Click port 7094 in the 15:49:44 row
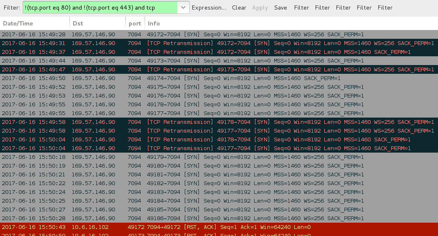This screenshot has height=236, width=438. (x=134, y=61)
